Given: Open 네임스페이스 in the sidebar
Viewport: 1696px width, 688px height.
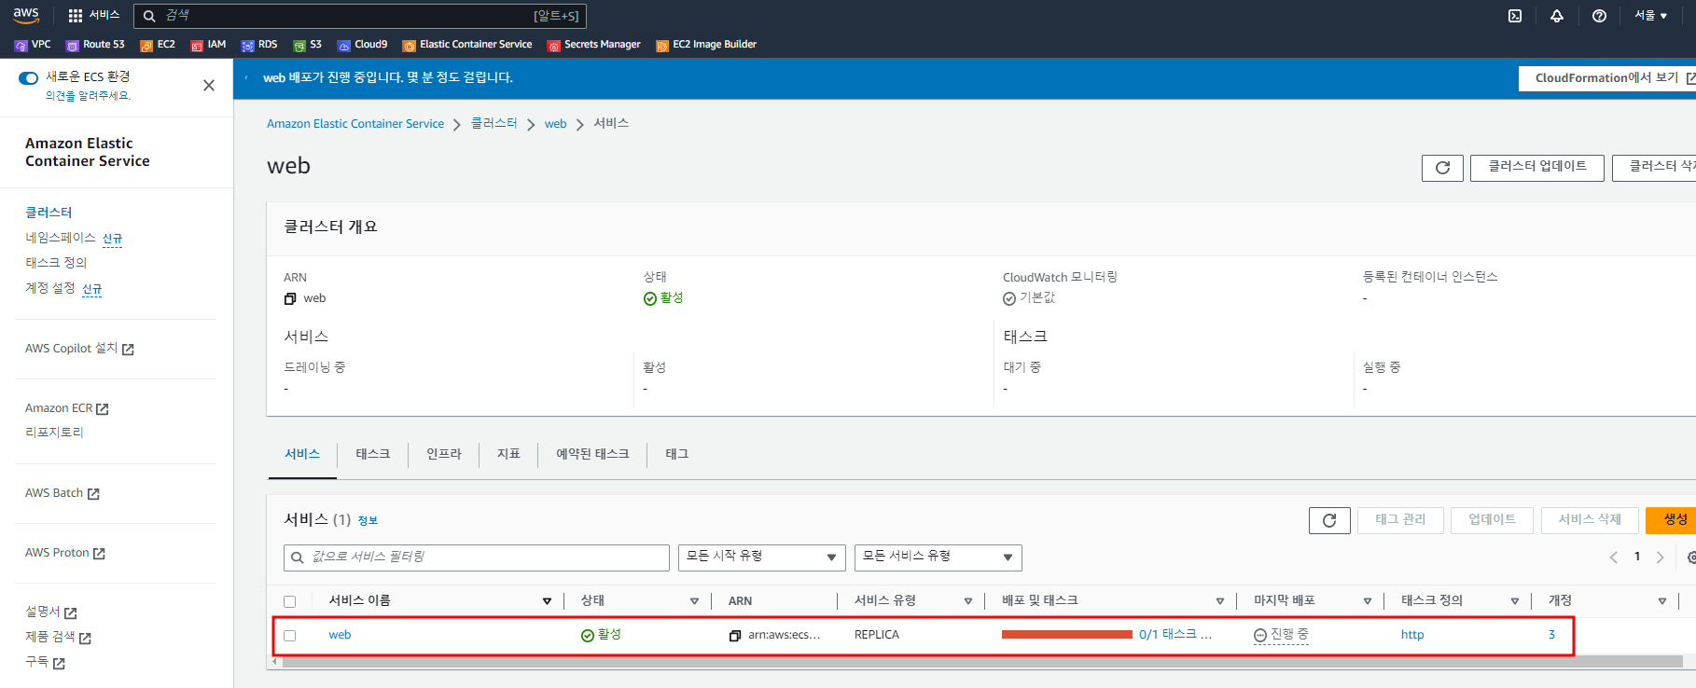Looking at the screenshot, I should pos(61,238).
